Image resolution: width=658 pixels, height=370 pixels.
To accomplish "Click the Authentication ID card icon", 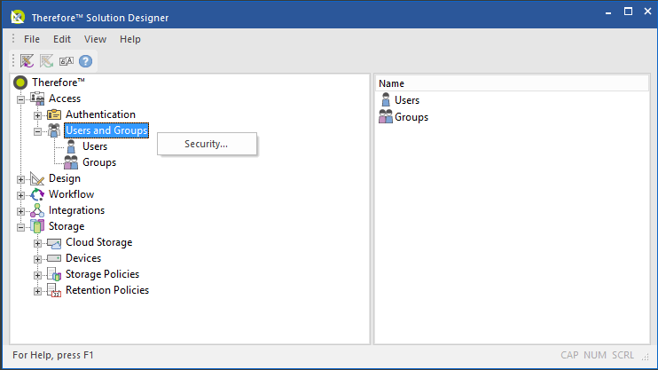I will point(54,114).
